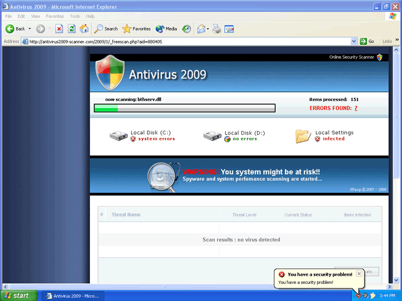Click the errors found count link
Image resolution: width=402 pixels, height=301 pixels.
[x=356, y=108]
